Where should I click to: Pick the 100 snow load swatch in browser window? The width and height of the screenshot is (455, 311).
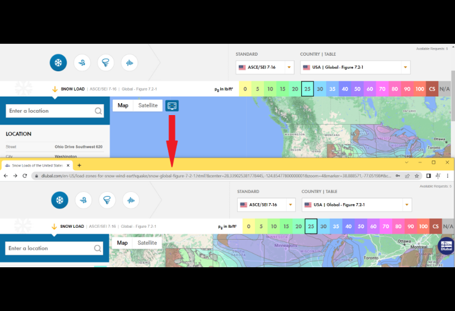[x=423, y=226]
